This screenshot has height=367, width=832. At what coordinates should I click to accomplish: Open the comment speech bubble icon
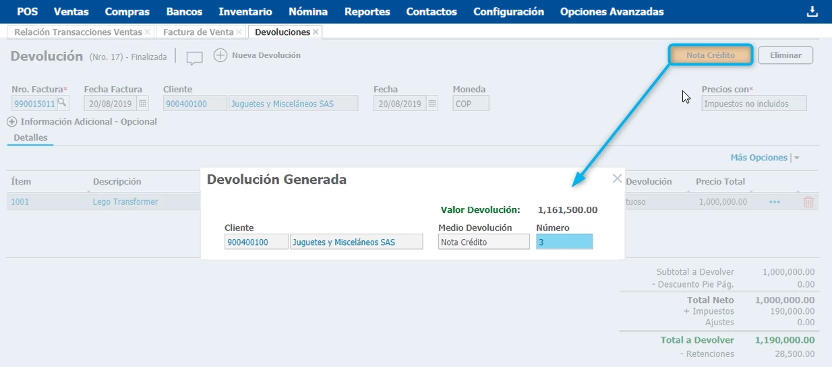pos(194,58)
